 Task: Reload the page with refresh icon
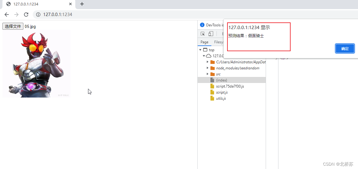coord(26,15)
